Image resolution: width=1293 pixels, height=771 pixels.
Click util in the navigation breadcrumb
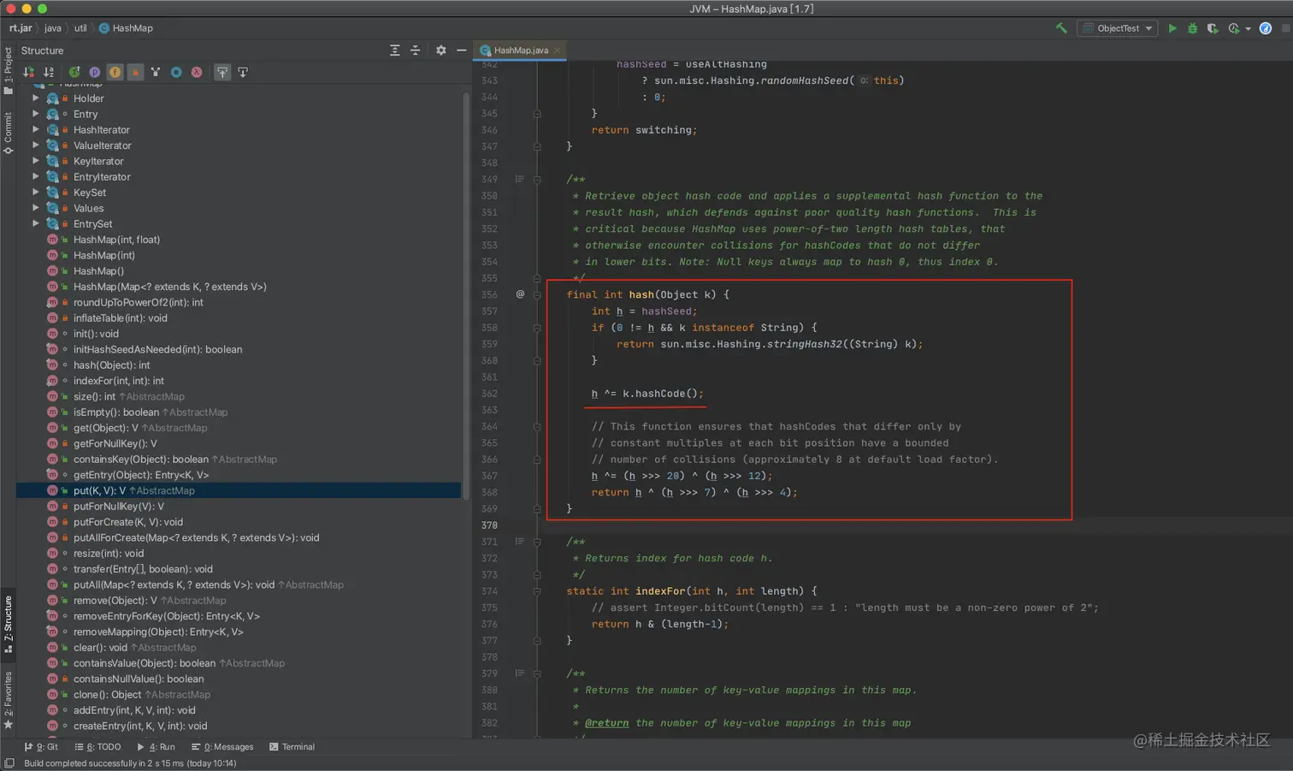pos(80,28)
